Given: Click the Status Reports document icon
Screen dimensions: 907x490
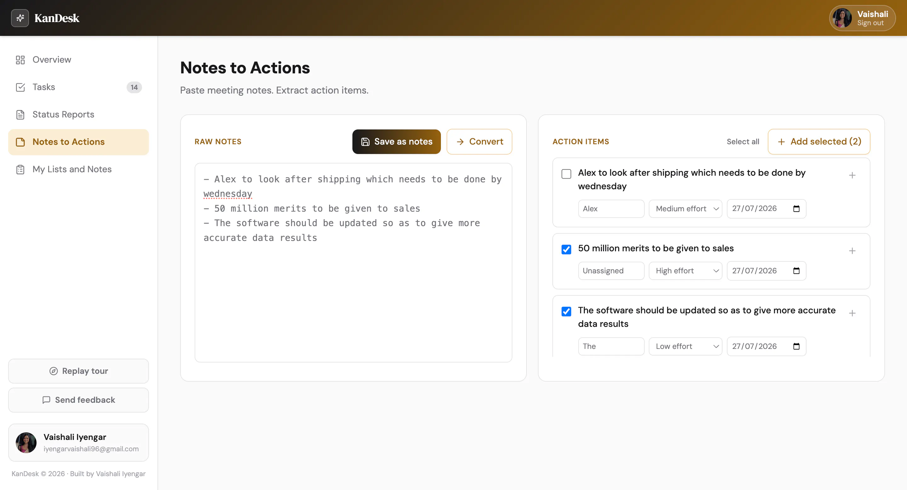Looking at the screenshot, I should (20, 115).
